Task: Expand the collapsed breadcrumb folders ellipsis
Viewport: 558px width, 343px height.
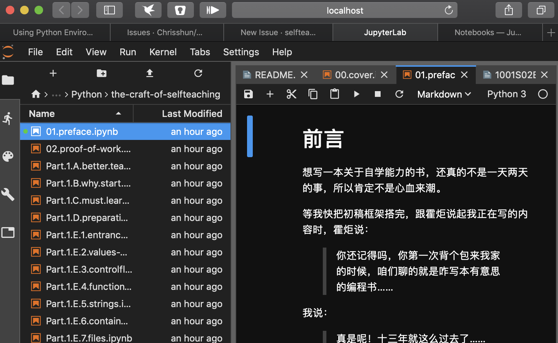Action: [56, 94]
